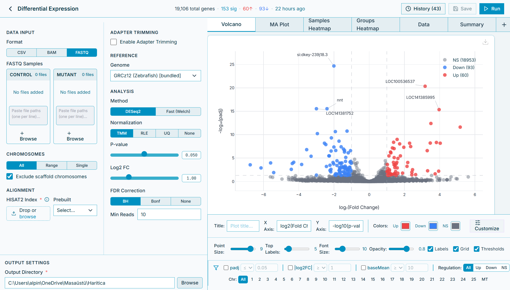Click Browse beside Output Directory

pos(190,283)
